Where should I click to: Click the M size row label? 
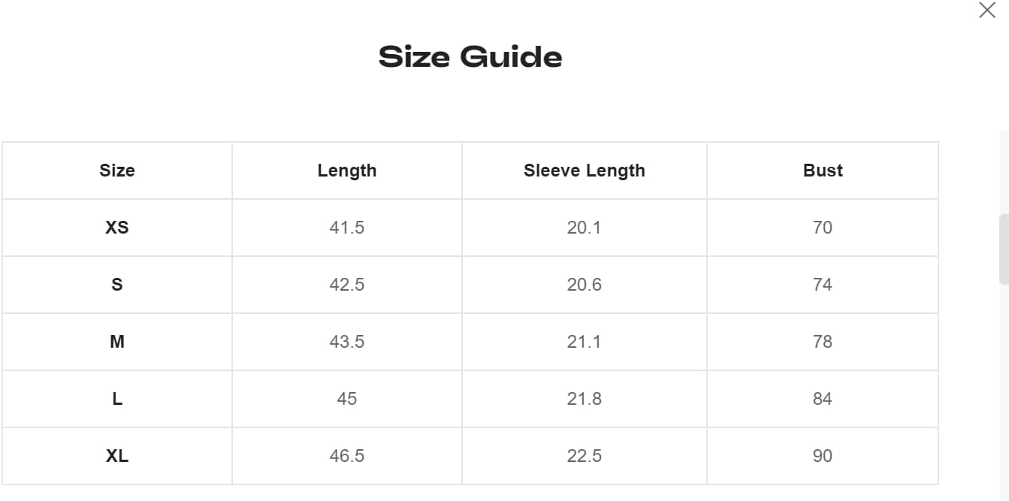coord(117,342)
